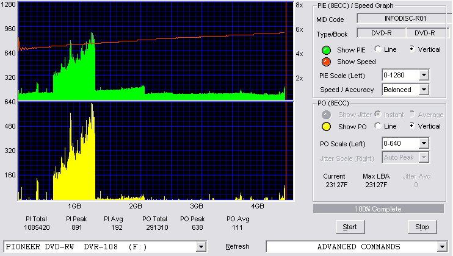Click the Show Speed label
The width and height of the screenshot is (453, 256).
pos(356,62)
